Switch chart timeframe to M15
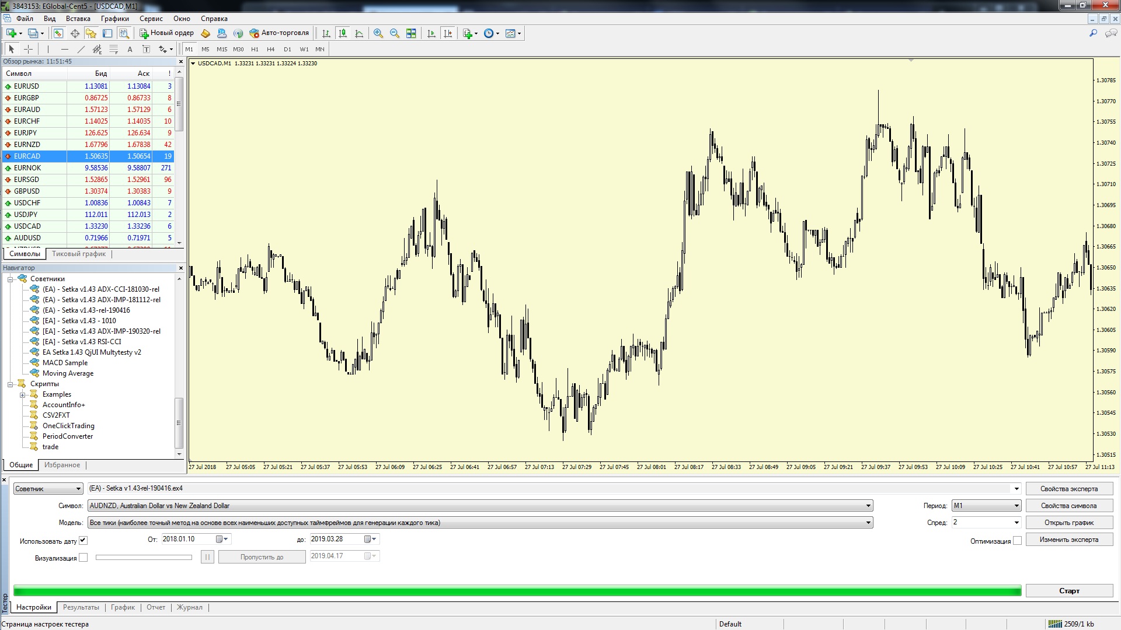Viewport: 1121px width, 630px height. point(222,49)
